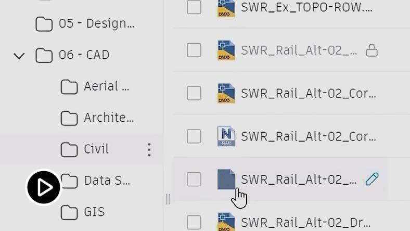Screen dimensions: 410x231
Task: Click the lock icon on SWR_Rail_Alt-02 file
Action: pos(371,50)
